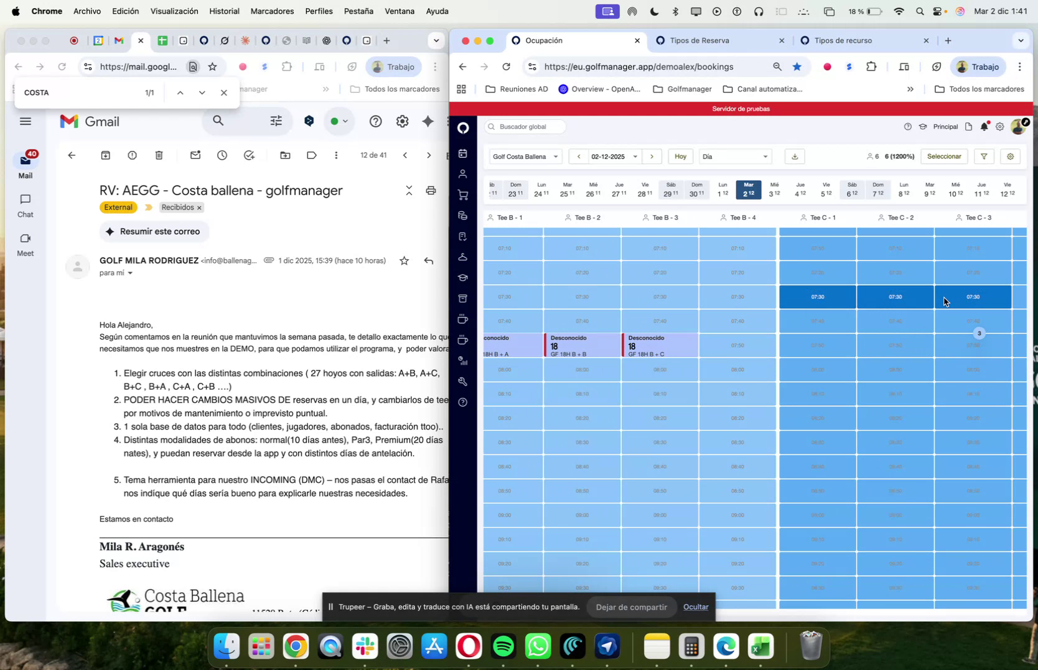Delete the email using the trash icon
The image size is (1038, 670).
[159, 155]
